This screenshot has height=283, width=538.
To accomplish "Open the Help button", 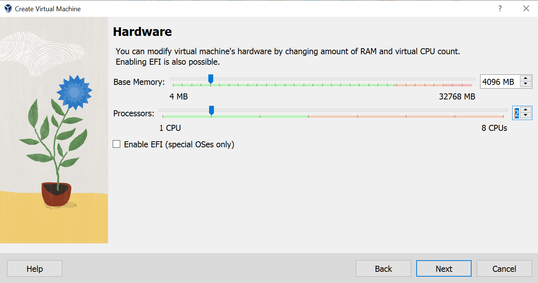I will (35, 269).
